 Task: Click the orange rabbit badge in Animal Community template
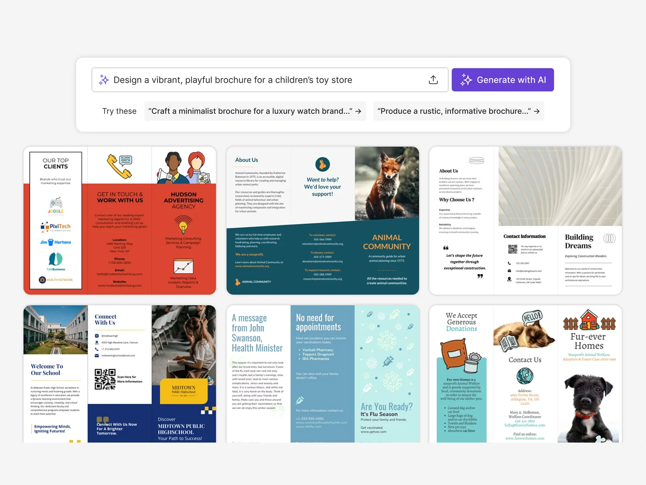tap(322, 164)
